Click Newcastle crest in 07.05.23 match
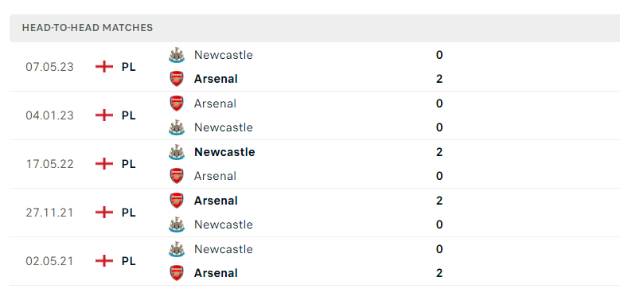Image resolution: width=620 pixels, height=289 pixels. click(x=177, y=55)
